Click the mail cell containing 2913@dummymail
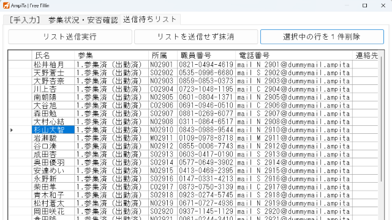392x220 pixels. coord(294,154)
